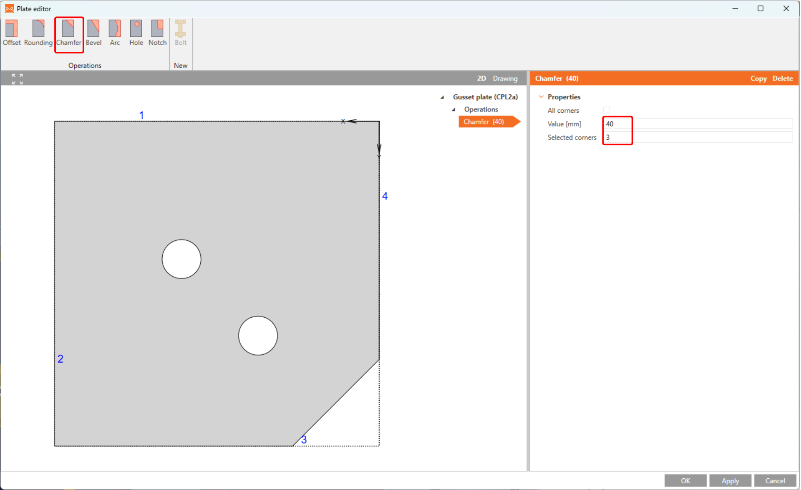The image size is (801, 490).
Task: Delete the Chamfer operation
Action: (x=782, y=78)
